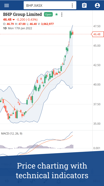104x186 pixels.
Task: Tap the MACD (12, 26, 9) indicator label
Action: pos(12,134)
